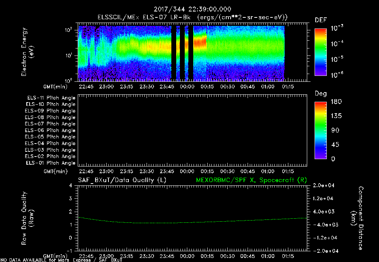
Task: Click 00:00 tick label under spectrogram
Action: (187, 87)
